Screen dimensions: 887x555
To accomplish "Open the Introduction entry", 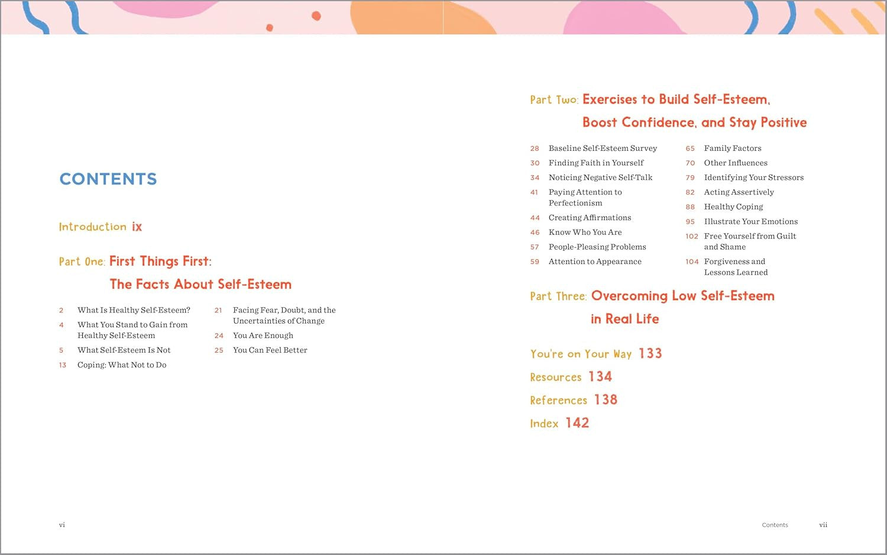I will point(100,227).
